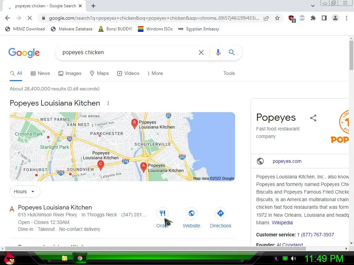The height and width of the screenshot is (265, 354).
Task: Open the uBlock Origin extension
Action: tap(292, 18)
